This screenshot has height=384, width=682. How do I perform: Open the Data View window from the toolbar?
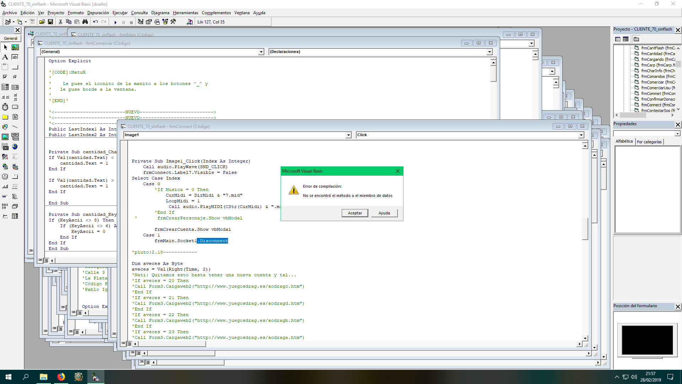tap(190, 22)
